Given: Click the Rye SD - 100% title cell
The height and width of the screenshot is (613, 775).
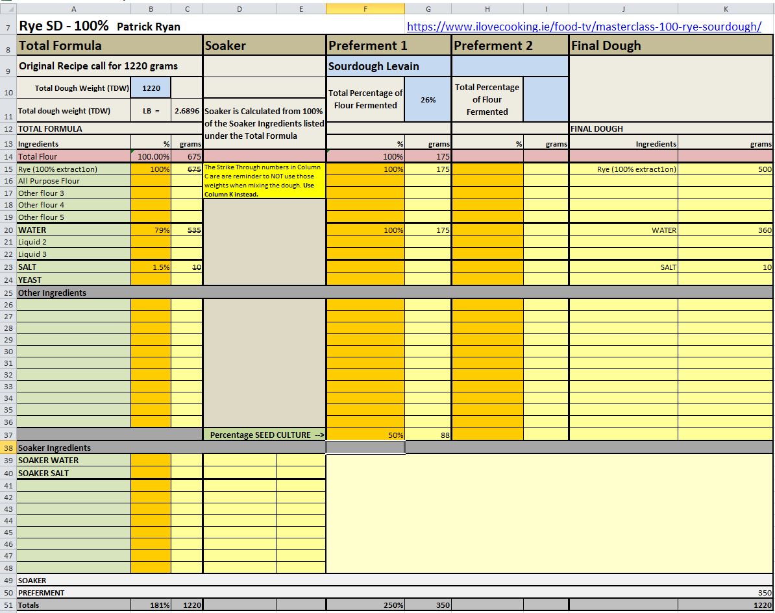Looking at the screenshot, I should click(x=63, y=27).
